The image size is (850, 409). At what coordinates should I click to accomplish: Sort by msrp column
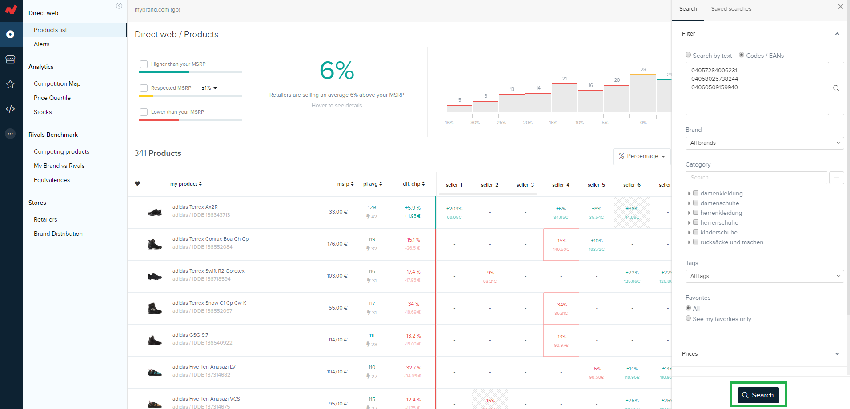345,184
